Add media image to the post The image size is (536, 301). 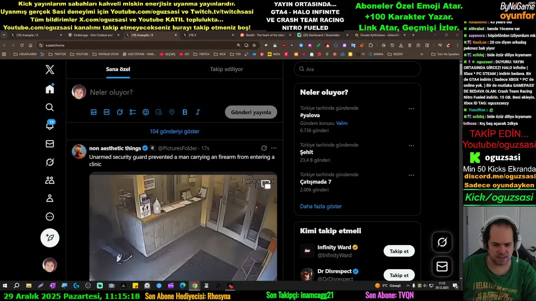[94, 112]
